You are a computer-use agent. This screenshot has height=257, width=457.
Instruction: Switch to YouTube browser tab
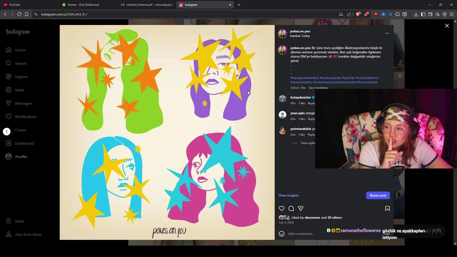[x=30, y=5]
